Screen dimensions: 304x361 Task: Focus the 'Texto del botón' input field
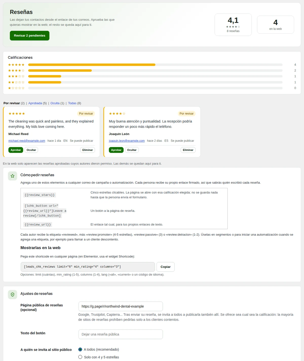tap(121, 334)
